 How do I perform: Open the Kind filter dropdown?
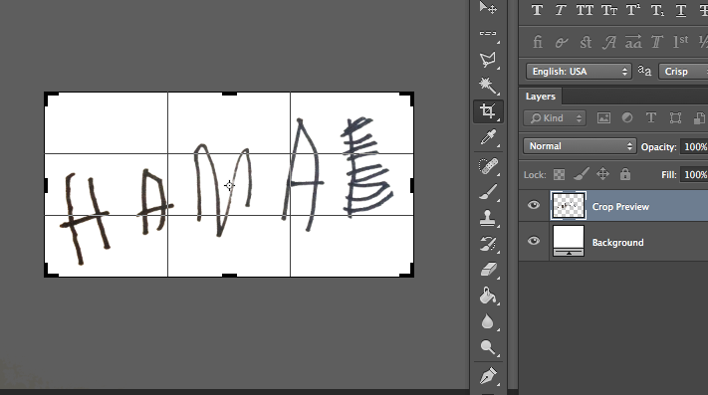555,118
